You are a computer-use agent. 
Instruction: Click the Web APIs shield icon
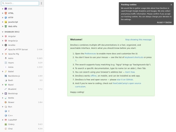tap(6, 26)
